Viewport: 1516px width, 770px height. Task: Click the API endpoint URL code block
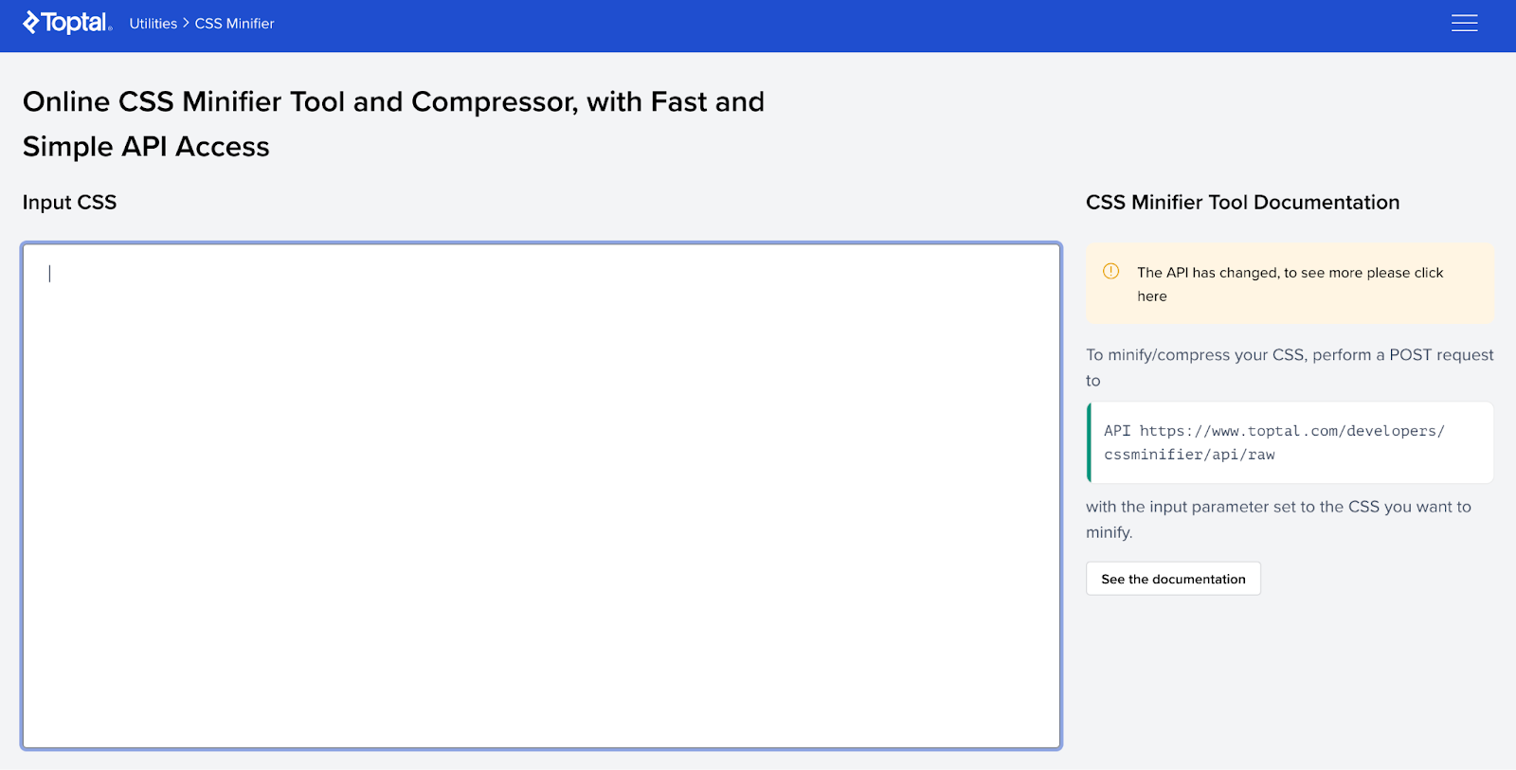[x=1289, y=442]
